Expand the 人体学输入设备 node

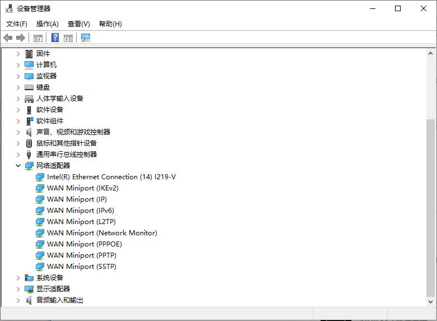coord(18,99)
